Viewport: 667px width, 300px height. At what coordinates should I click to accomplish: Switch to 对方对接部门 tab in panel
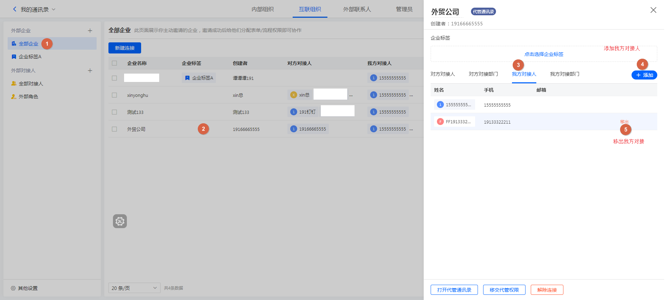tap(483, 74)
